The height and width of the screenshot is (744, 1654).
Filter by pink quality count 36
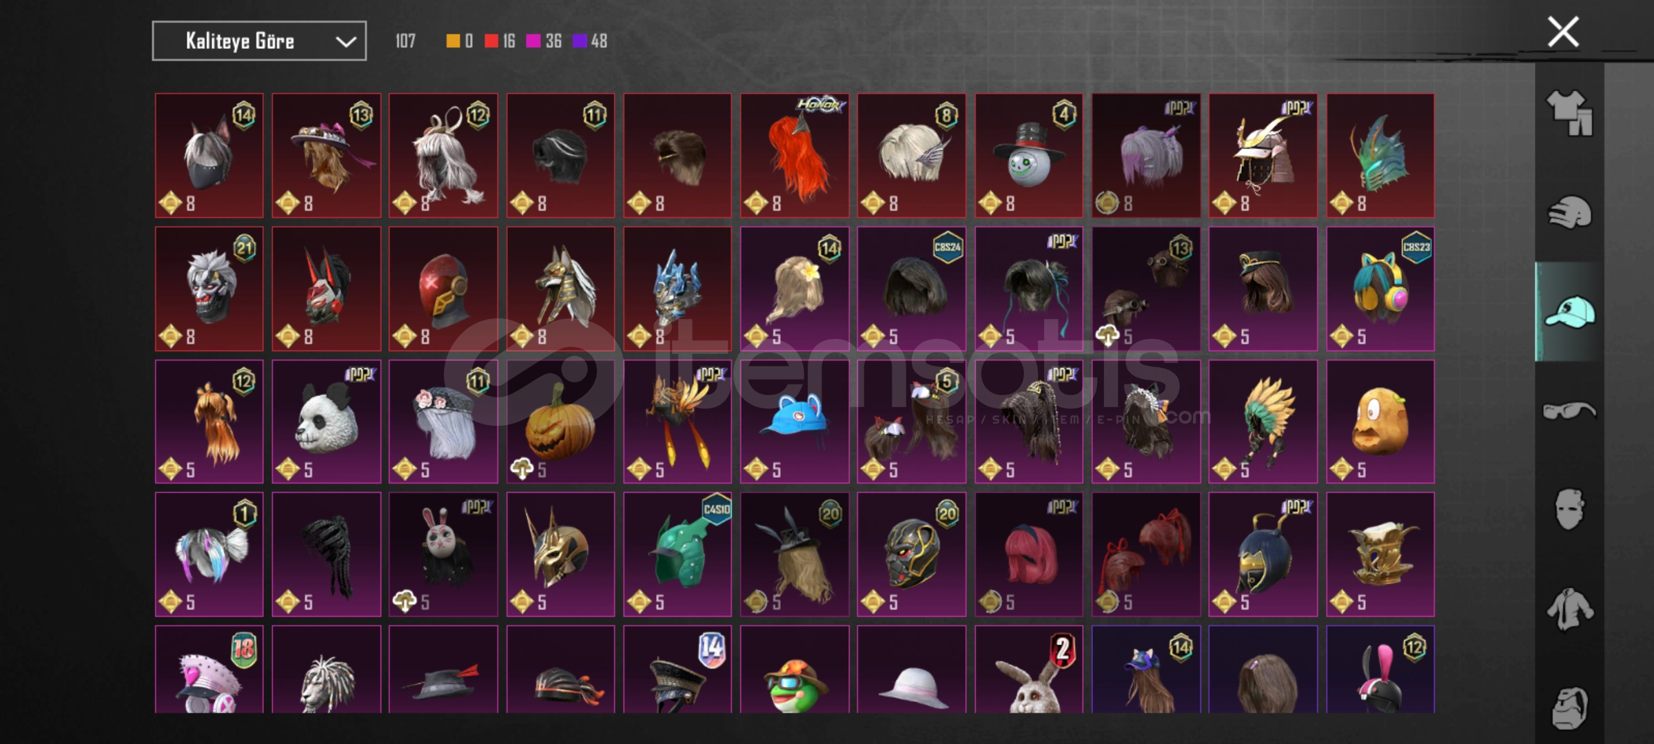point(544,41)
